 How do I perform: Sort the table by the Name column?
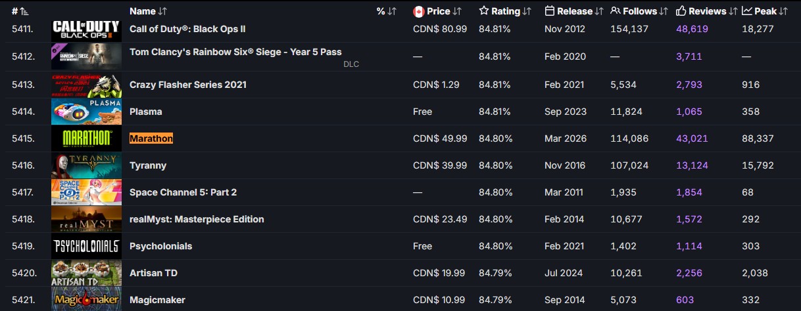pos(148,11)
